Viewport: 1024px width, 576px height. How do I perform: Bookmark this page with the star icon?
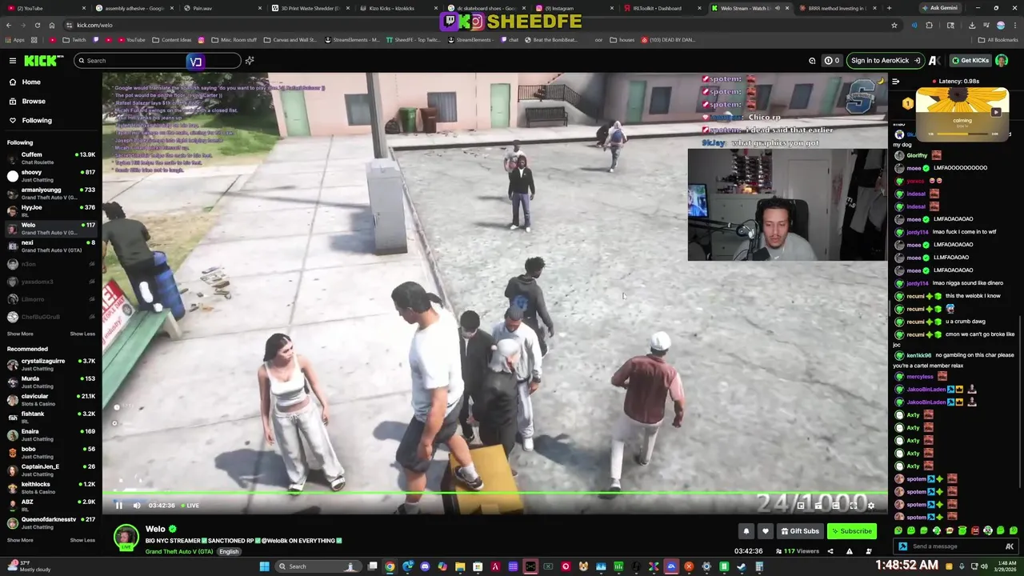894,25
